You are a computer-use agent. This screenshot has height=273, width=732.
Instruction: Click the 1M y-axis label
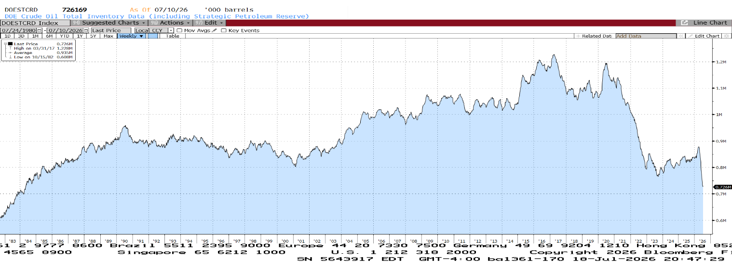[719, 115]
